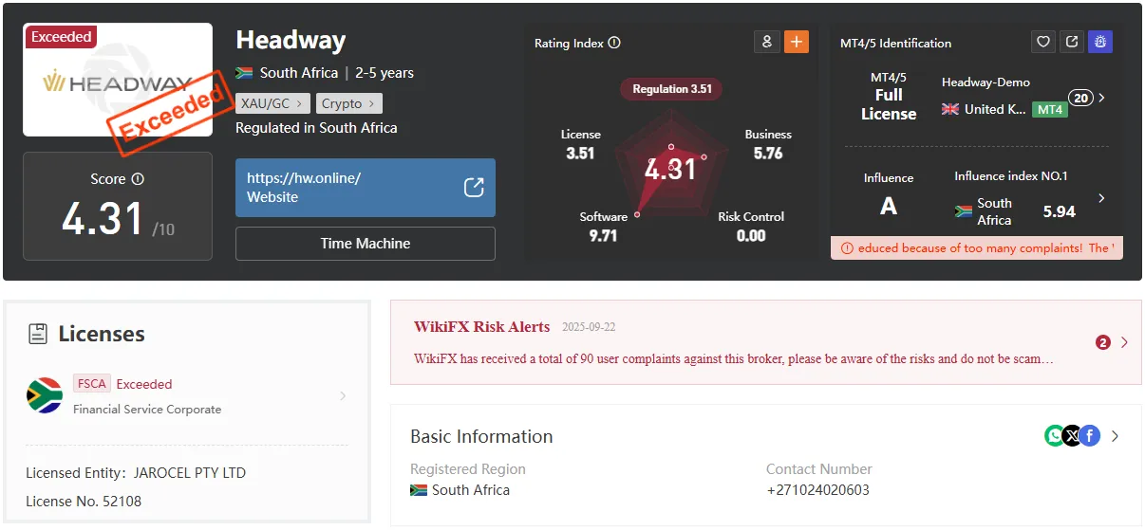Click the South Africa flag under Headway title

(244, 73)
